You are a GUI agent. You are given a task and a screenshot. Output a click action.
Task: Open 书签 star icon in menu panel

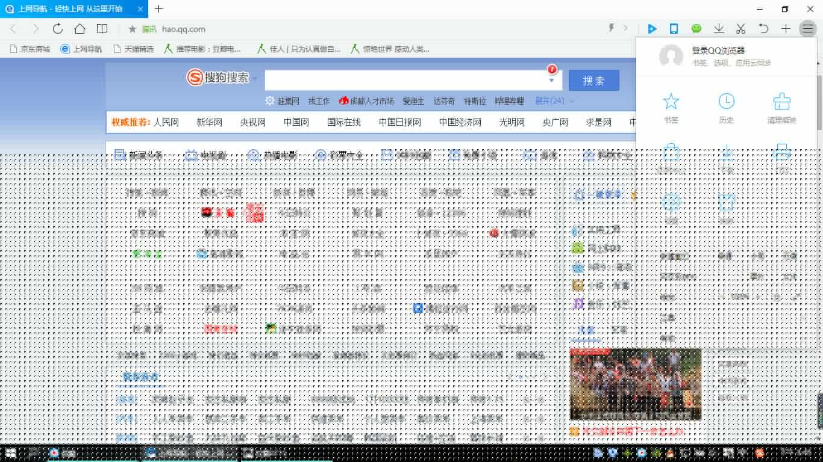(x=671, y=108)
